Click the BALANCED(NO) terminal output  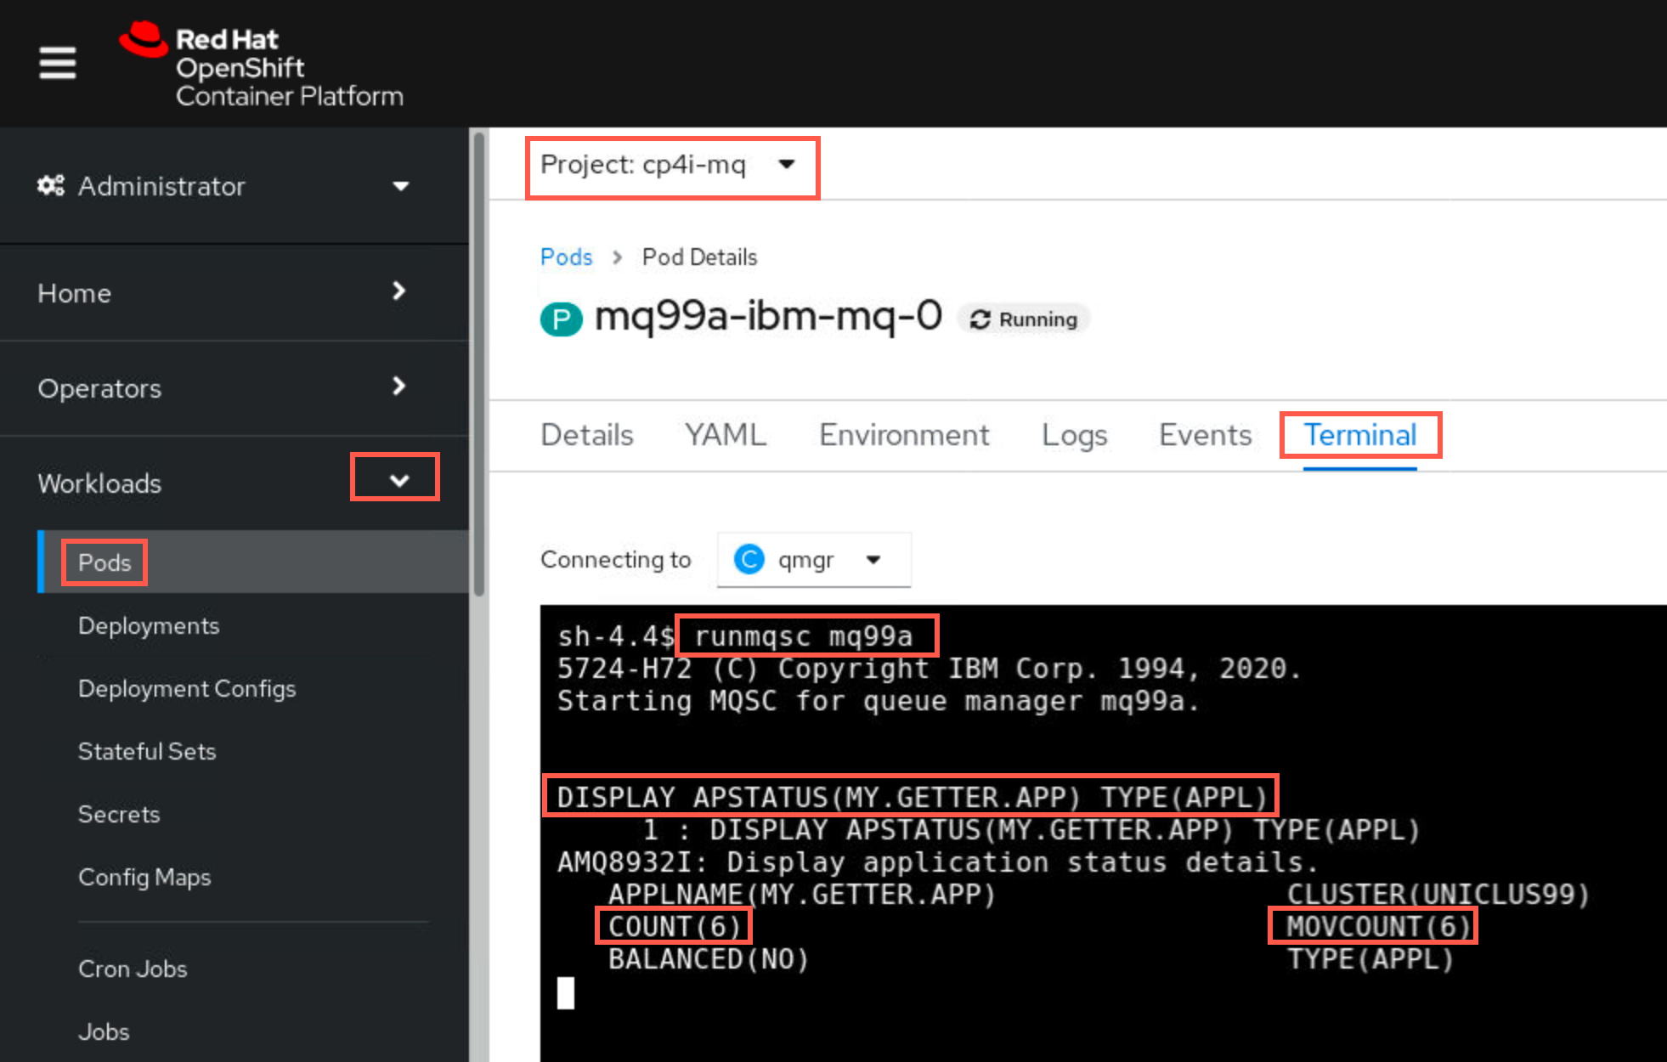tap(709, 959)
